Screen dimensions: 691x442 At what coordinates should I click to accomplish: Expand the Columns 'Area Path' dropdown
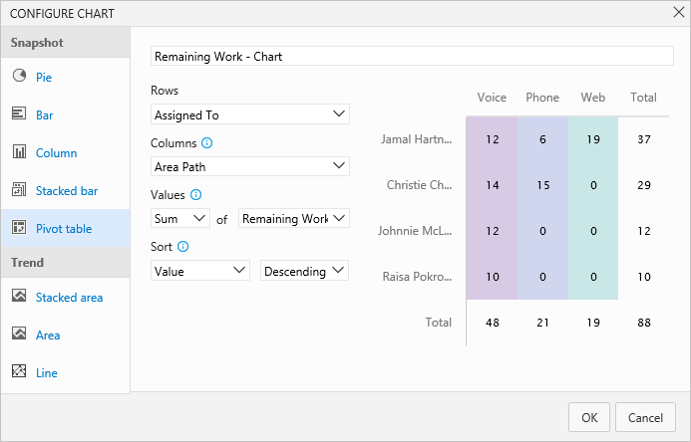pyautogui.click(x=249, y=166)
